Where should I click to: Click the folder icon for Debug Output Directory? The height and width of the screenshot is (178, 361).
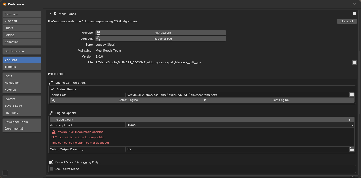352,149
